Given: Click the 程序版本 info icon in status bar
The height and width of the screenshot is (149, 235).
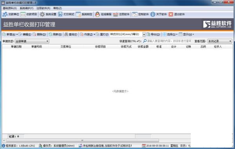Looking at the screenshot, I should [4, 145].
